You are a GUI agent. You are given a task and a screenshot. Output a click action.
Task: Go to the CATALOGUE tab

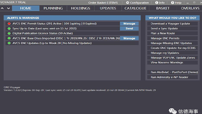135,8
